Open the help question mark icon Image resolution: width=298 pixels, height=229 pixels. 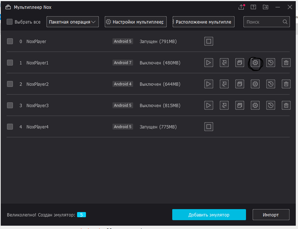[x=253, y=7]
